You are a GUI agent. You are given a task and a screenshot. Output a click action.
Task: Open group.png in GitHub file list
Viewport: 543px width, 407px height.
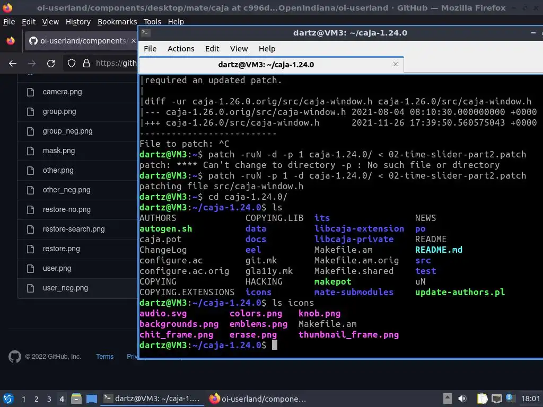pyautogui.click(x=59, y=112)
